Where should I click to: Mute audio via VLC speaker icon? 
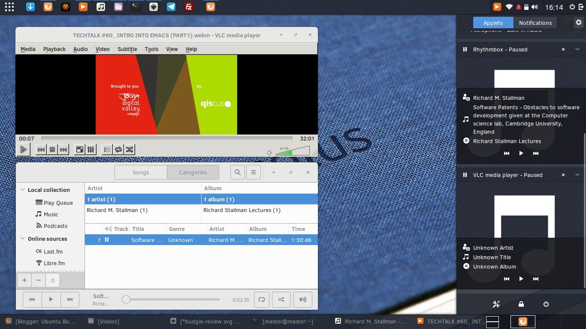coord(269,152)
